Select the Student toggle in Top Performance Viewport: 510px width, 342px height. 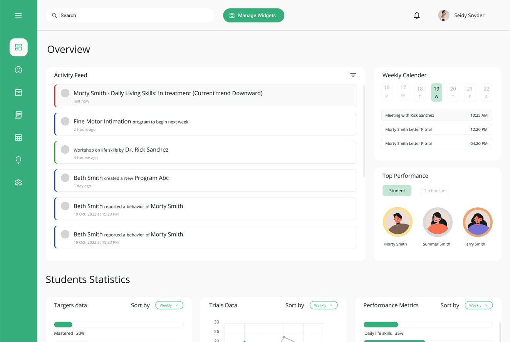point(397,191)
